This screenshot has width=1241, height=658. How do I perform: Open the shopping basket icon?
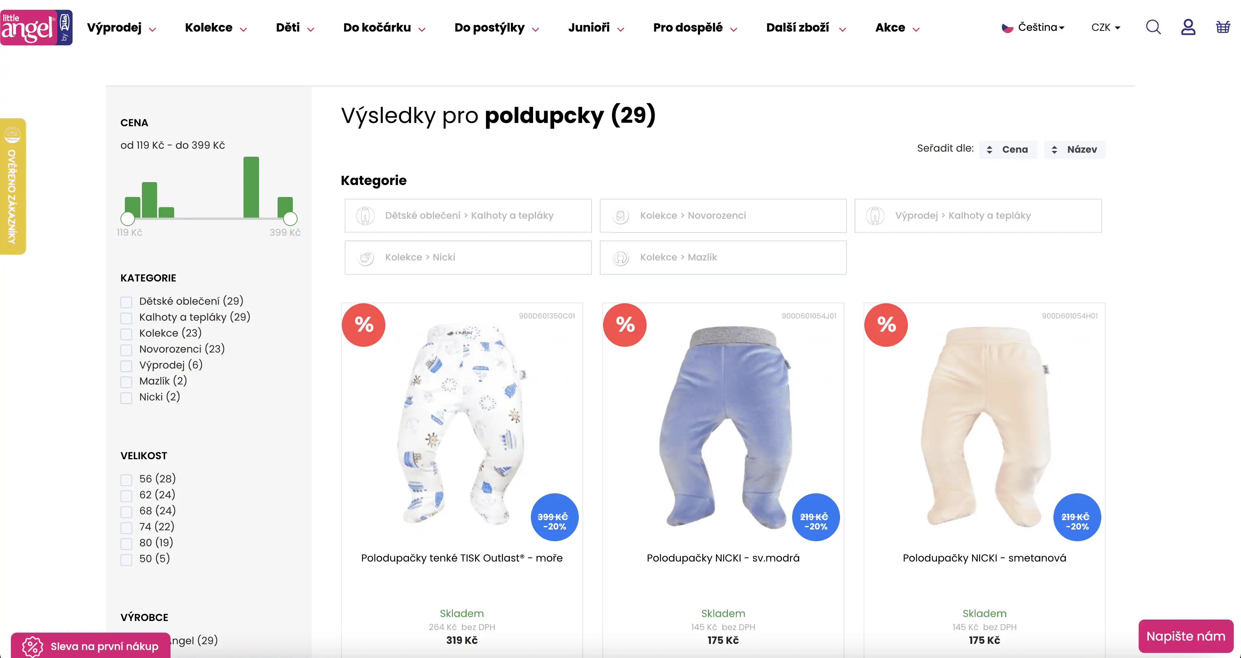[x=1223, y=27]
